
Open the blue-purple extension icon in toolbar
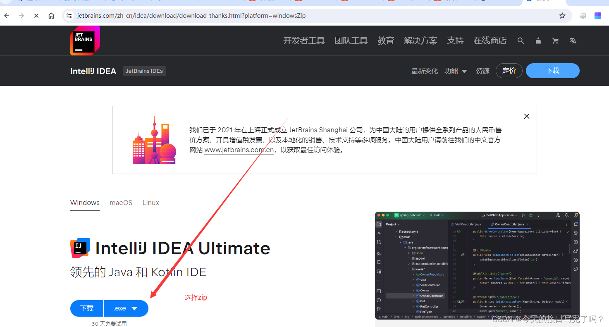pyautogui.click(x=598, y=16)
